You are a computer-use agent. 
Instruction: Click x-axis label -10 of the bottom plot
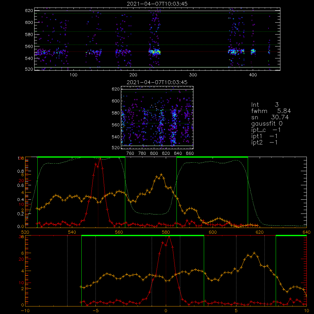(25, 311)
